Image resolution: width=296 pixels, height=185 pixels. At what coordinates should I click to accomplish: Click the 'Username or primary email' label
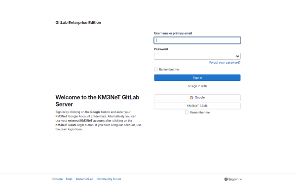tap(173, 33)
